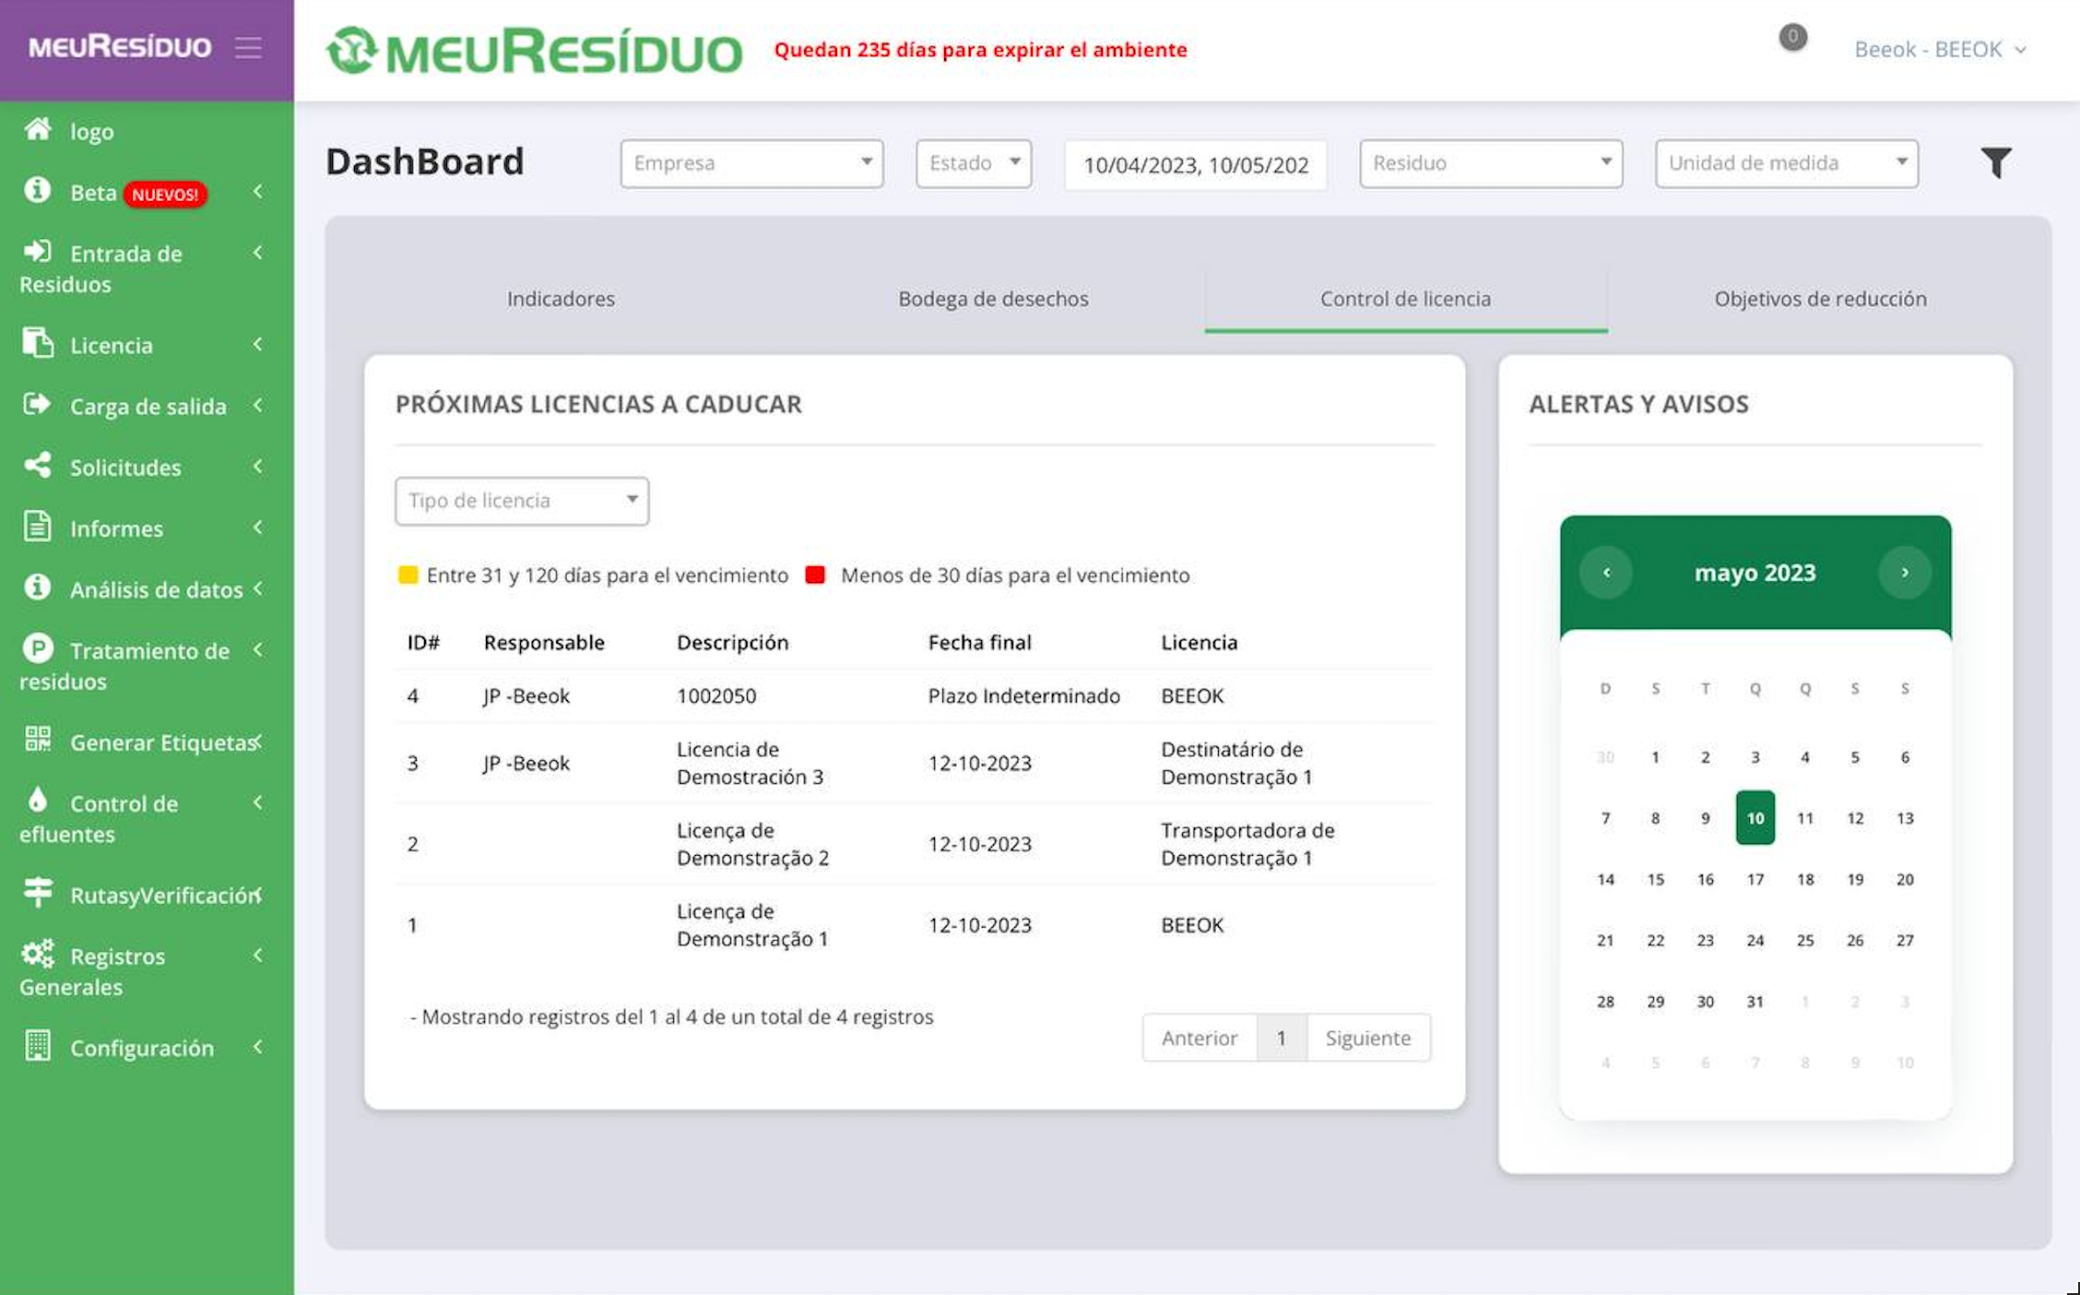2080x1295 pixels.
Task: Click the Beta info circle icon
Action: click(x=38, y=190)
